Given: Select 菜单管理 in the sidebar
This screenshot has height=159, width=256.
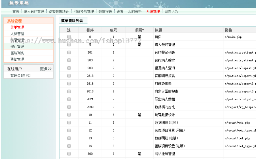Looking at the screenshot, I should [x=17, y=27].
